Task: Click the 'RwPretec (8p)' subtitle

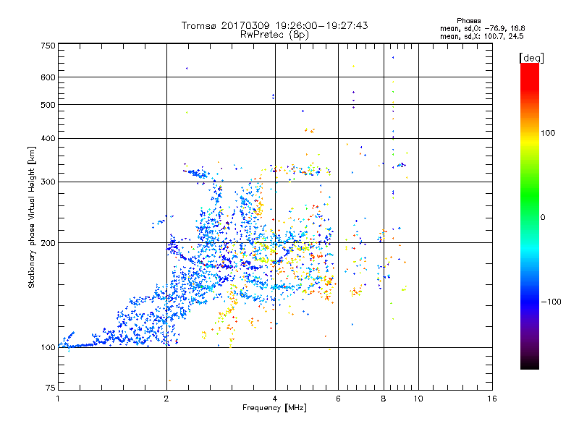Action: 274,35
